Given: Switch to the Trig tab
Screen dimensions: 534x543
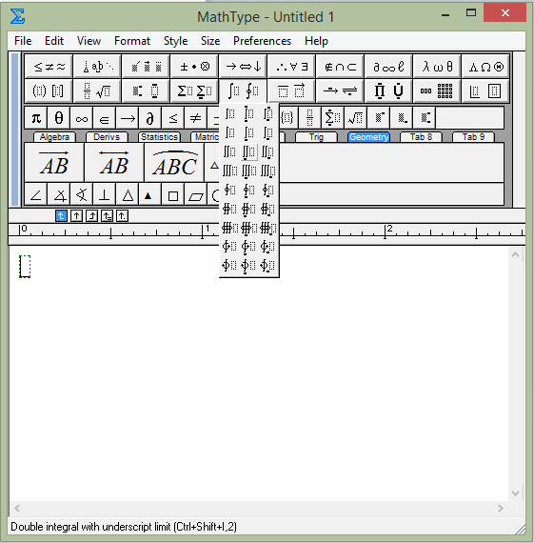Looking at the screenshot, I should click(x=316, y=137).
